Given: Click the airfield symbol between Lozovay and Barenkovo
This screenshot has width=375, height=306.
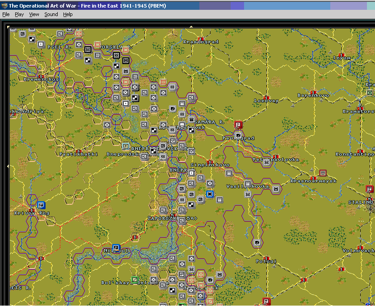Looking at the screenshot, I should click(293, 105).
